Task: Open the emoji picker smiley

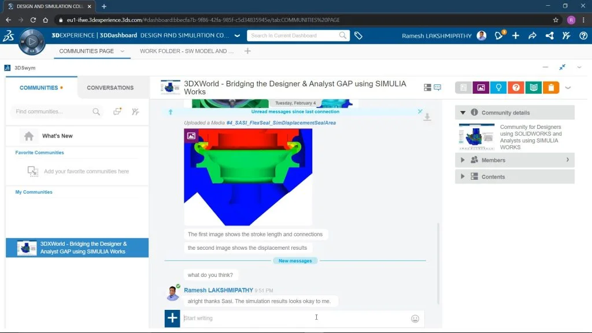Action: point(415,319)
